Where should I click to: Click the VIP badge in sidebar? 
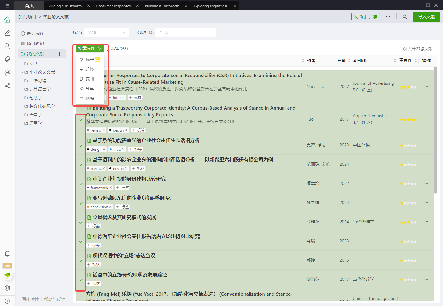[x=7, y=266]
